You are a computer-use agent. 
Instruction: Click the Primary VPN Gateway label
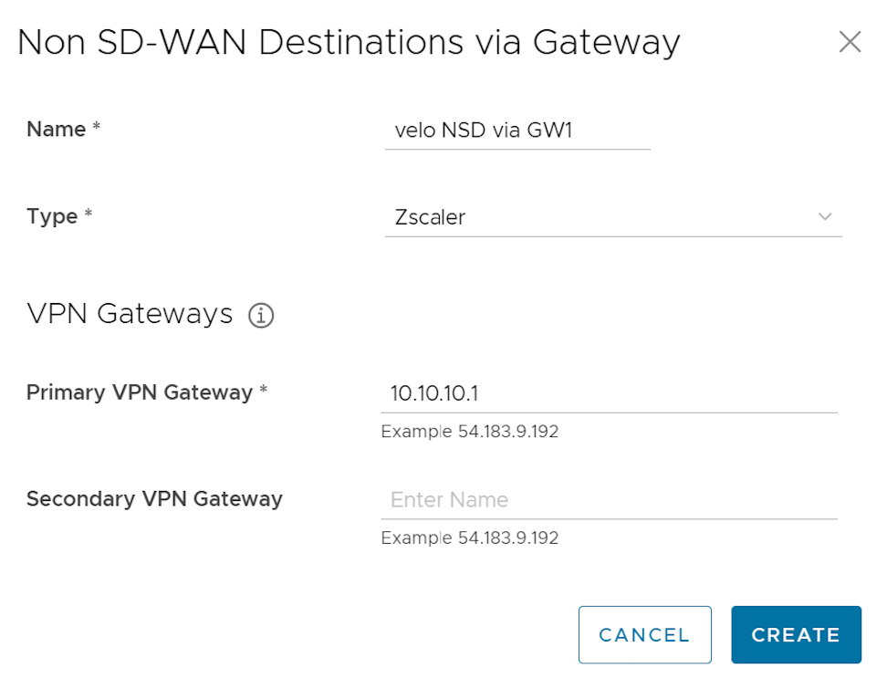[x=140, y=392]
